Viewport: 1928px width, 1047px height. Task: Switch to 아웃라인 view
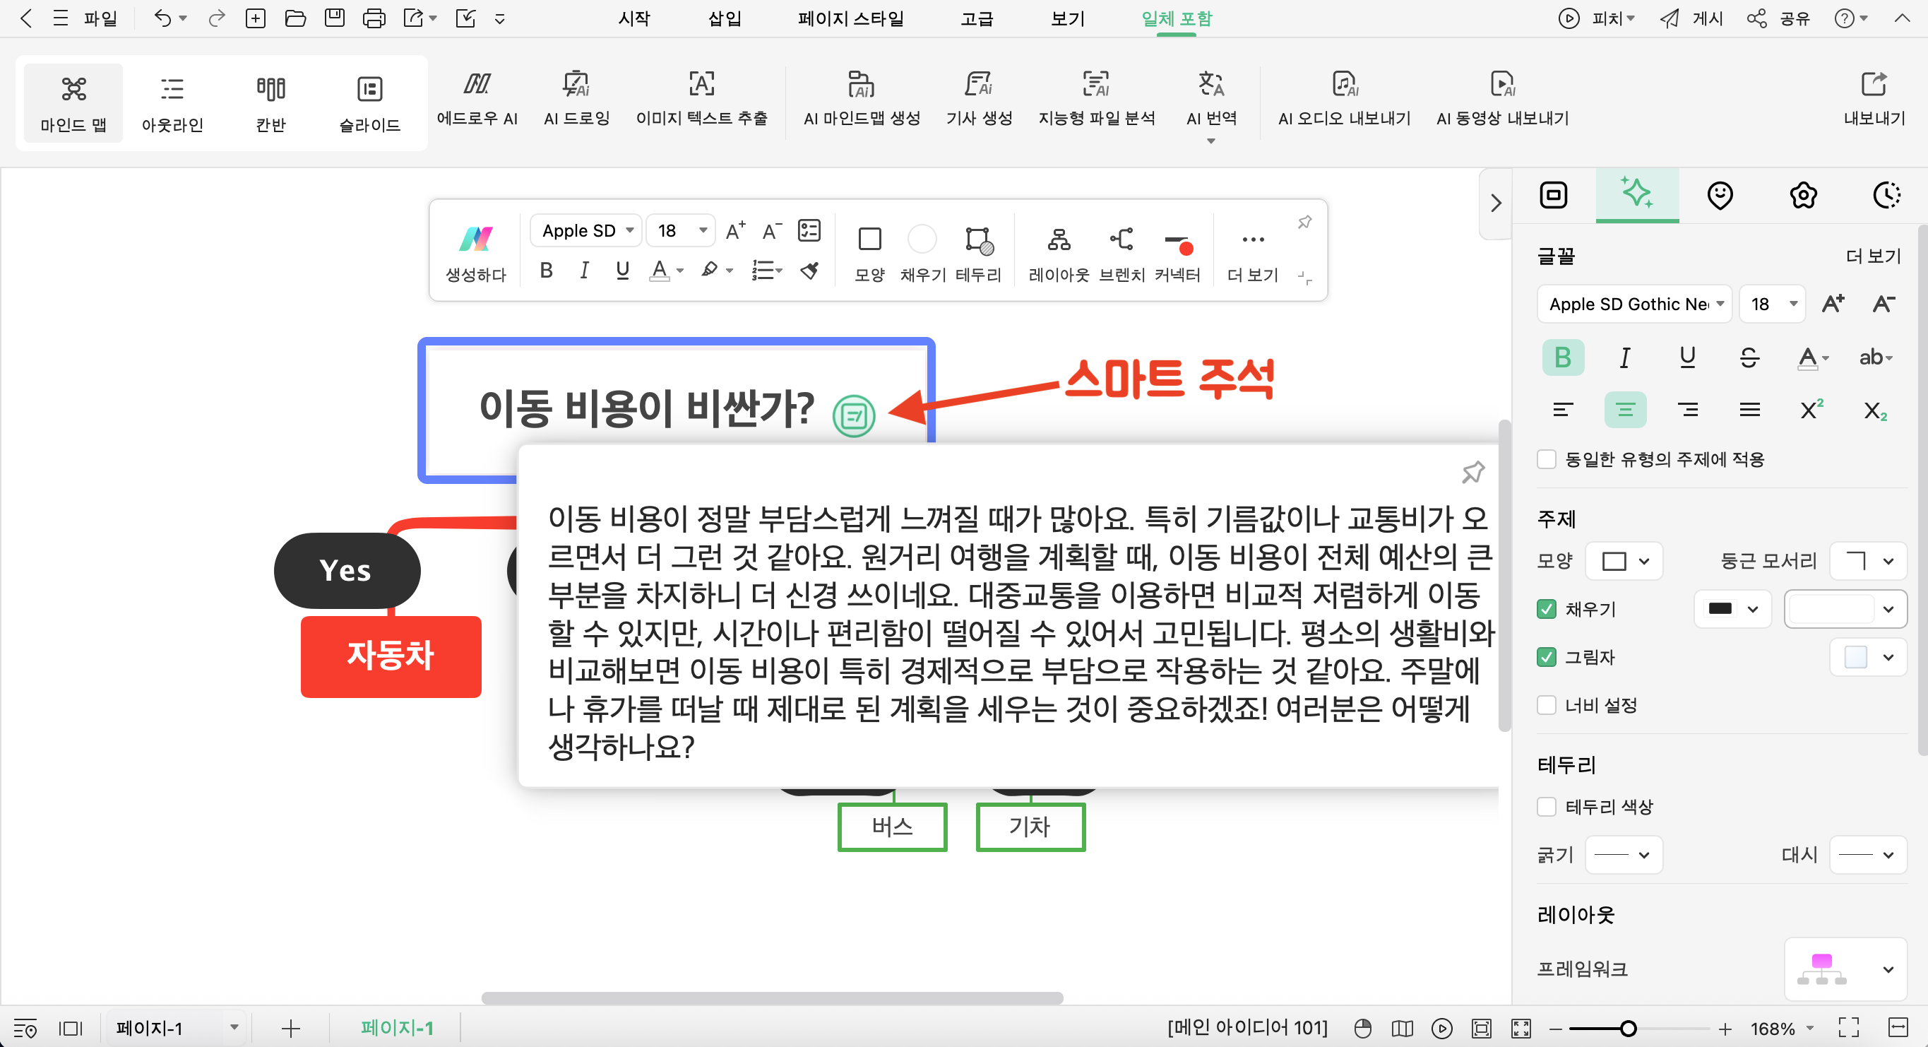172,103
